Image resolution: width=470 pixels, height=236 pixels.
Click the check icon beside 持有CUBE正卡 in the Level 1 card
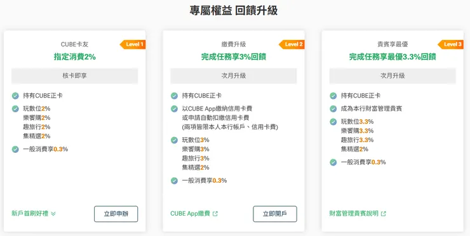pyautogui.click(x=15, y=96)
